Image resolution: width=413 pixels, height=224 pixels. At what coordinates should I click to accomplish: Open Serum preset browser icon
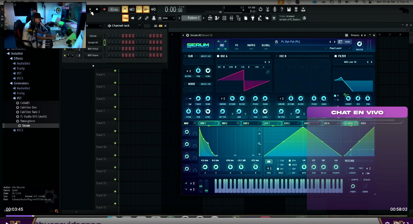click(340, 42)
